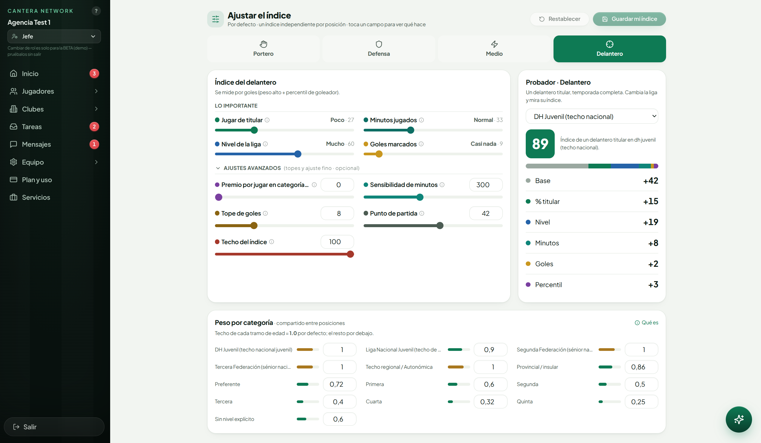Switch to the Portero tab
Viewport: 761px width, 443px height.
coord(263,49)
